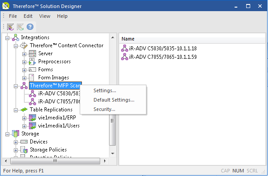Collapse the Table Replications node
The image size is (268, 176).
[x=16, y=110]
